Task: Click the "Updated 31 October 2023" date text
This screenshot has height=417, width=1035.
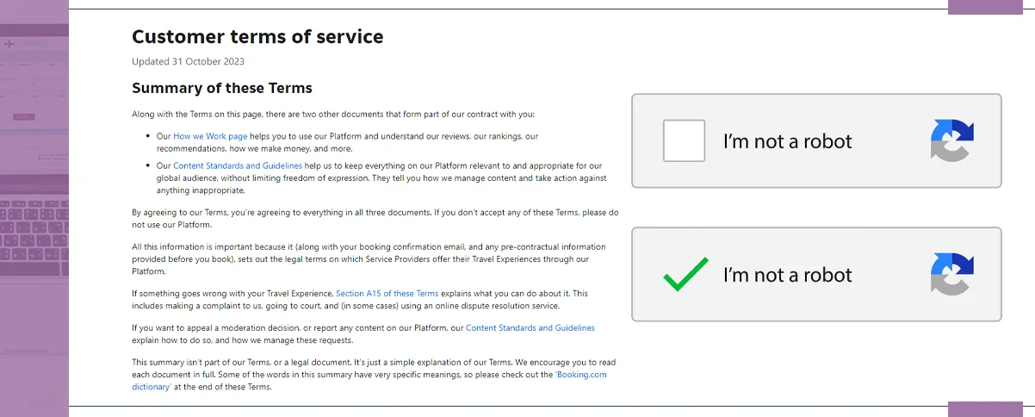Action: click(x=188, y=61)
